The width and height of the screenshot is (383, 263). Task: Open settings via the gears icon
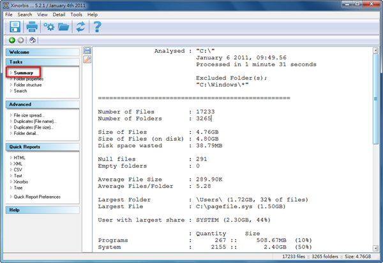click(x=49, y=27)
